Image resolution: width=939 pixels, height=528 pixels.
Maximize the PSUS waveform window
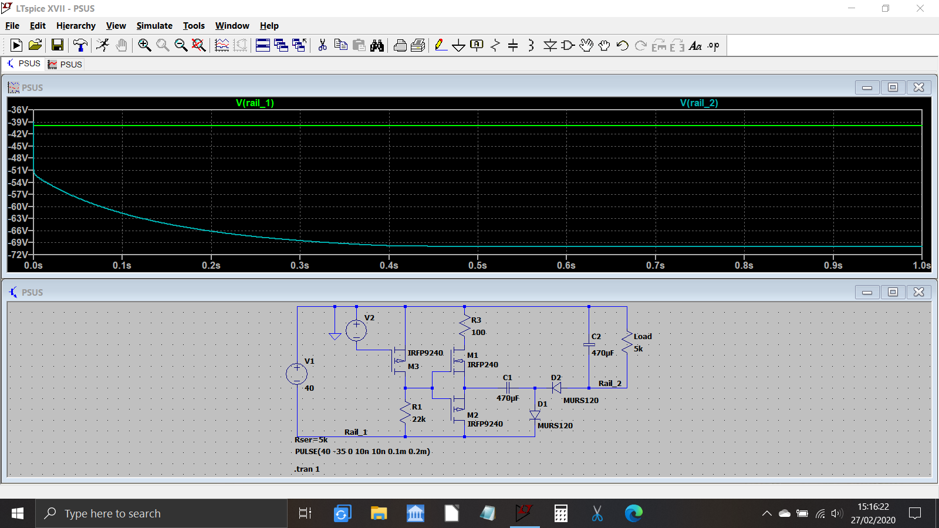893,87
